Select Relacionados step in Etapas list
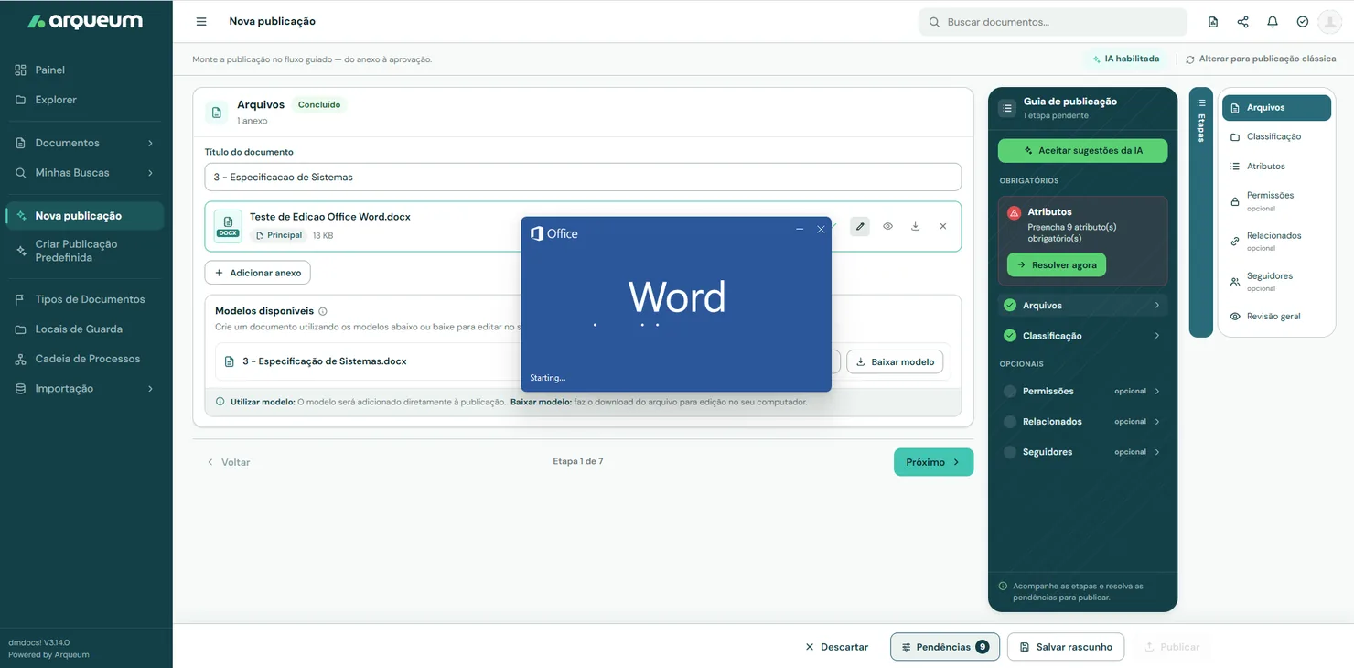 [x=1276, y=241]
